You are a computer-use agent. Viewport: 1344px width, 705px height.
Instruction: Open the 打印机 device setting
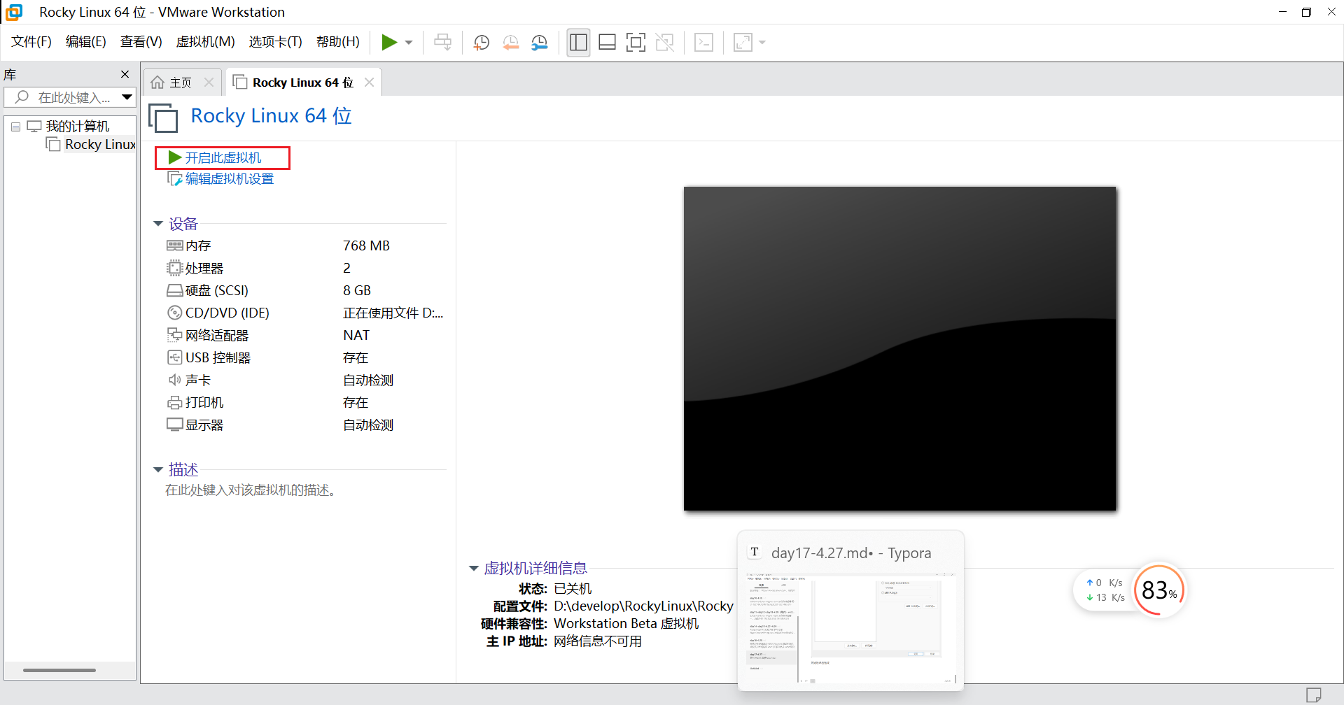pyautogui.click(x=204, y=402)
